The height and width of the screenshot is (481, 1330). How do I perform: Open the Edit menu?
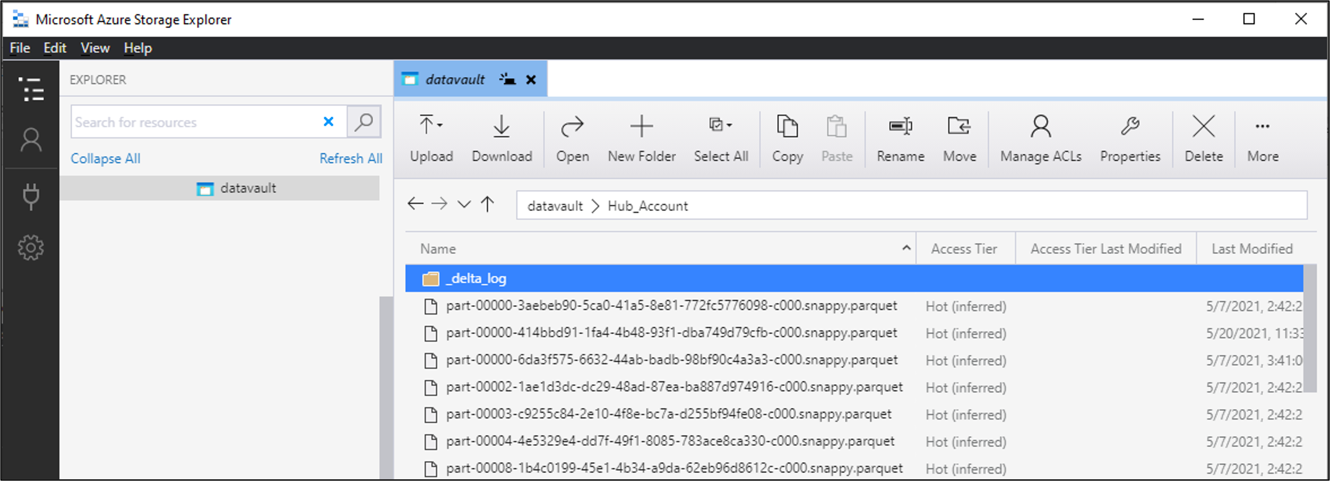54,47
